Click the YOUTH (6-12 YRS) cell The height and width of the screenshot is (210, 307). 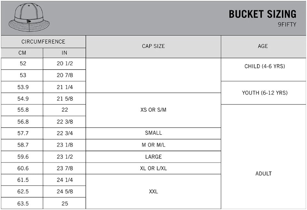coord(263,93)
